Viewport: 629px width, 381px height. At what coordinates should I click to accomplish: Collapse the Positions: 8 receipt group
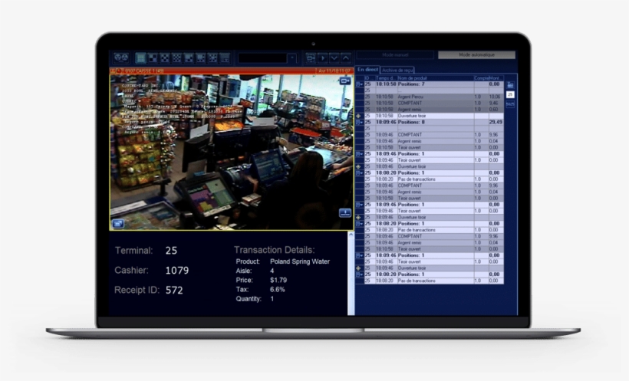pos(360,122)
